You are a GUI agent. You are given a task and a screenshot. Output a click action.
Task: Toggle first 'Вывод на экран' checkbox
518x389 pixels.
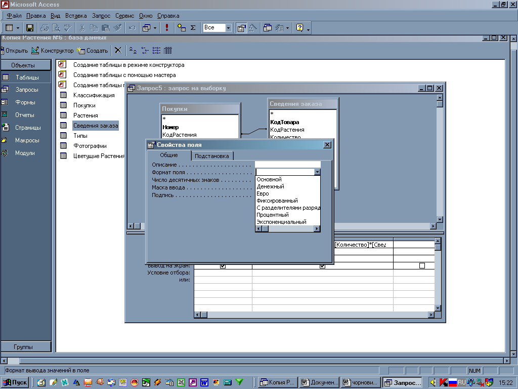click(x=223, y=265)
